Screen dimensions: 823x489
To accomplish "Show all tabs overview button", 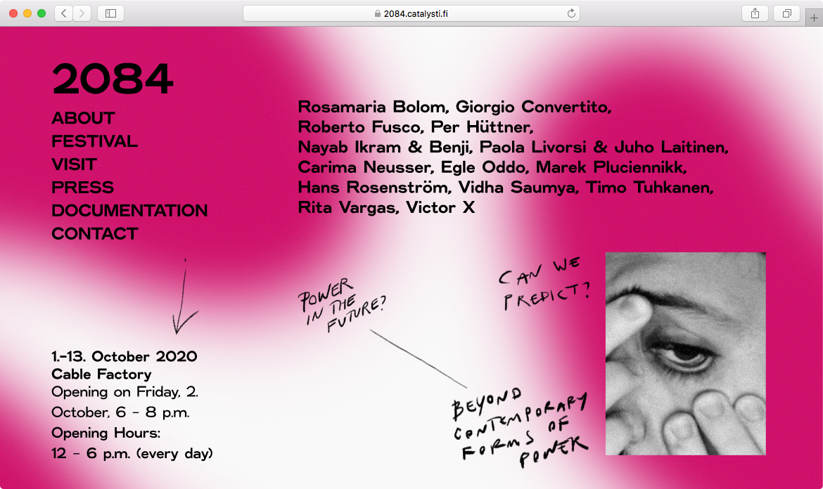I will (x=787, y=13).
